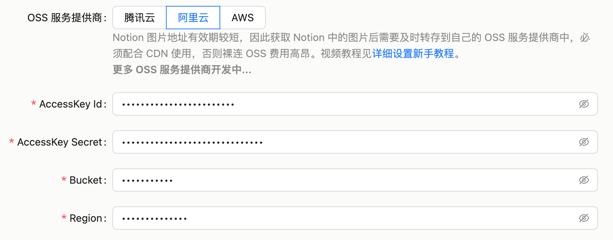Viewport: 613px width, 240px height.
Task: Open the 详细设置新手教程 tutorial link
Action: (x=413, y=53)
